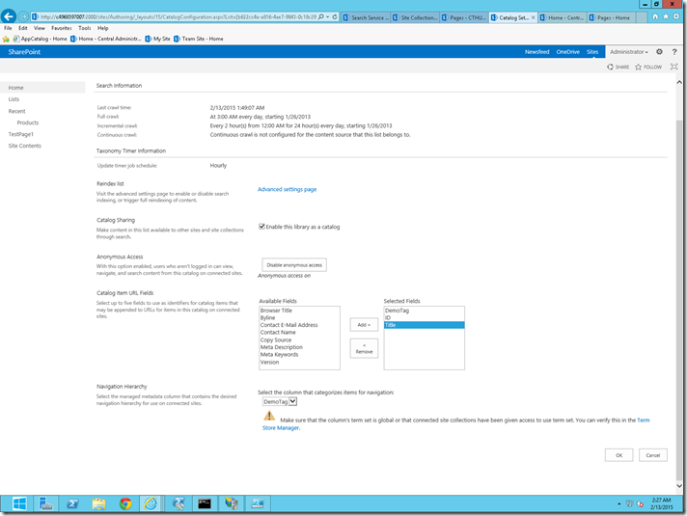The image size is (687, 516).
Task: Click the search magnifier in address bar
Action: (x=321, y=17)
